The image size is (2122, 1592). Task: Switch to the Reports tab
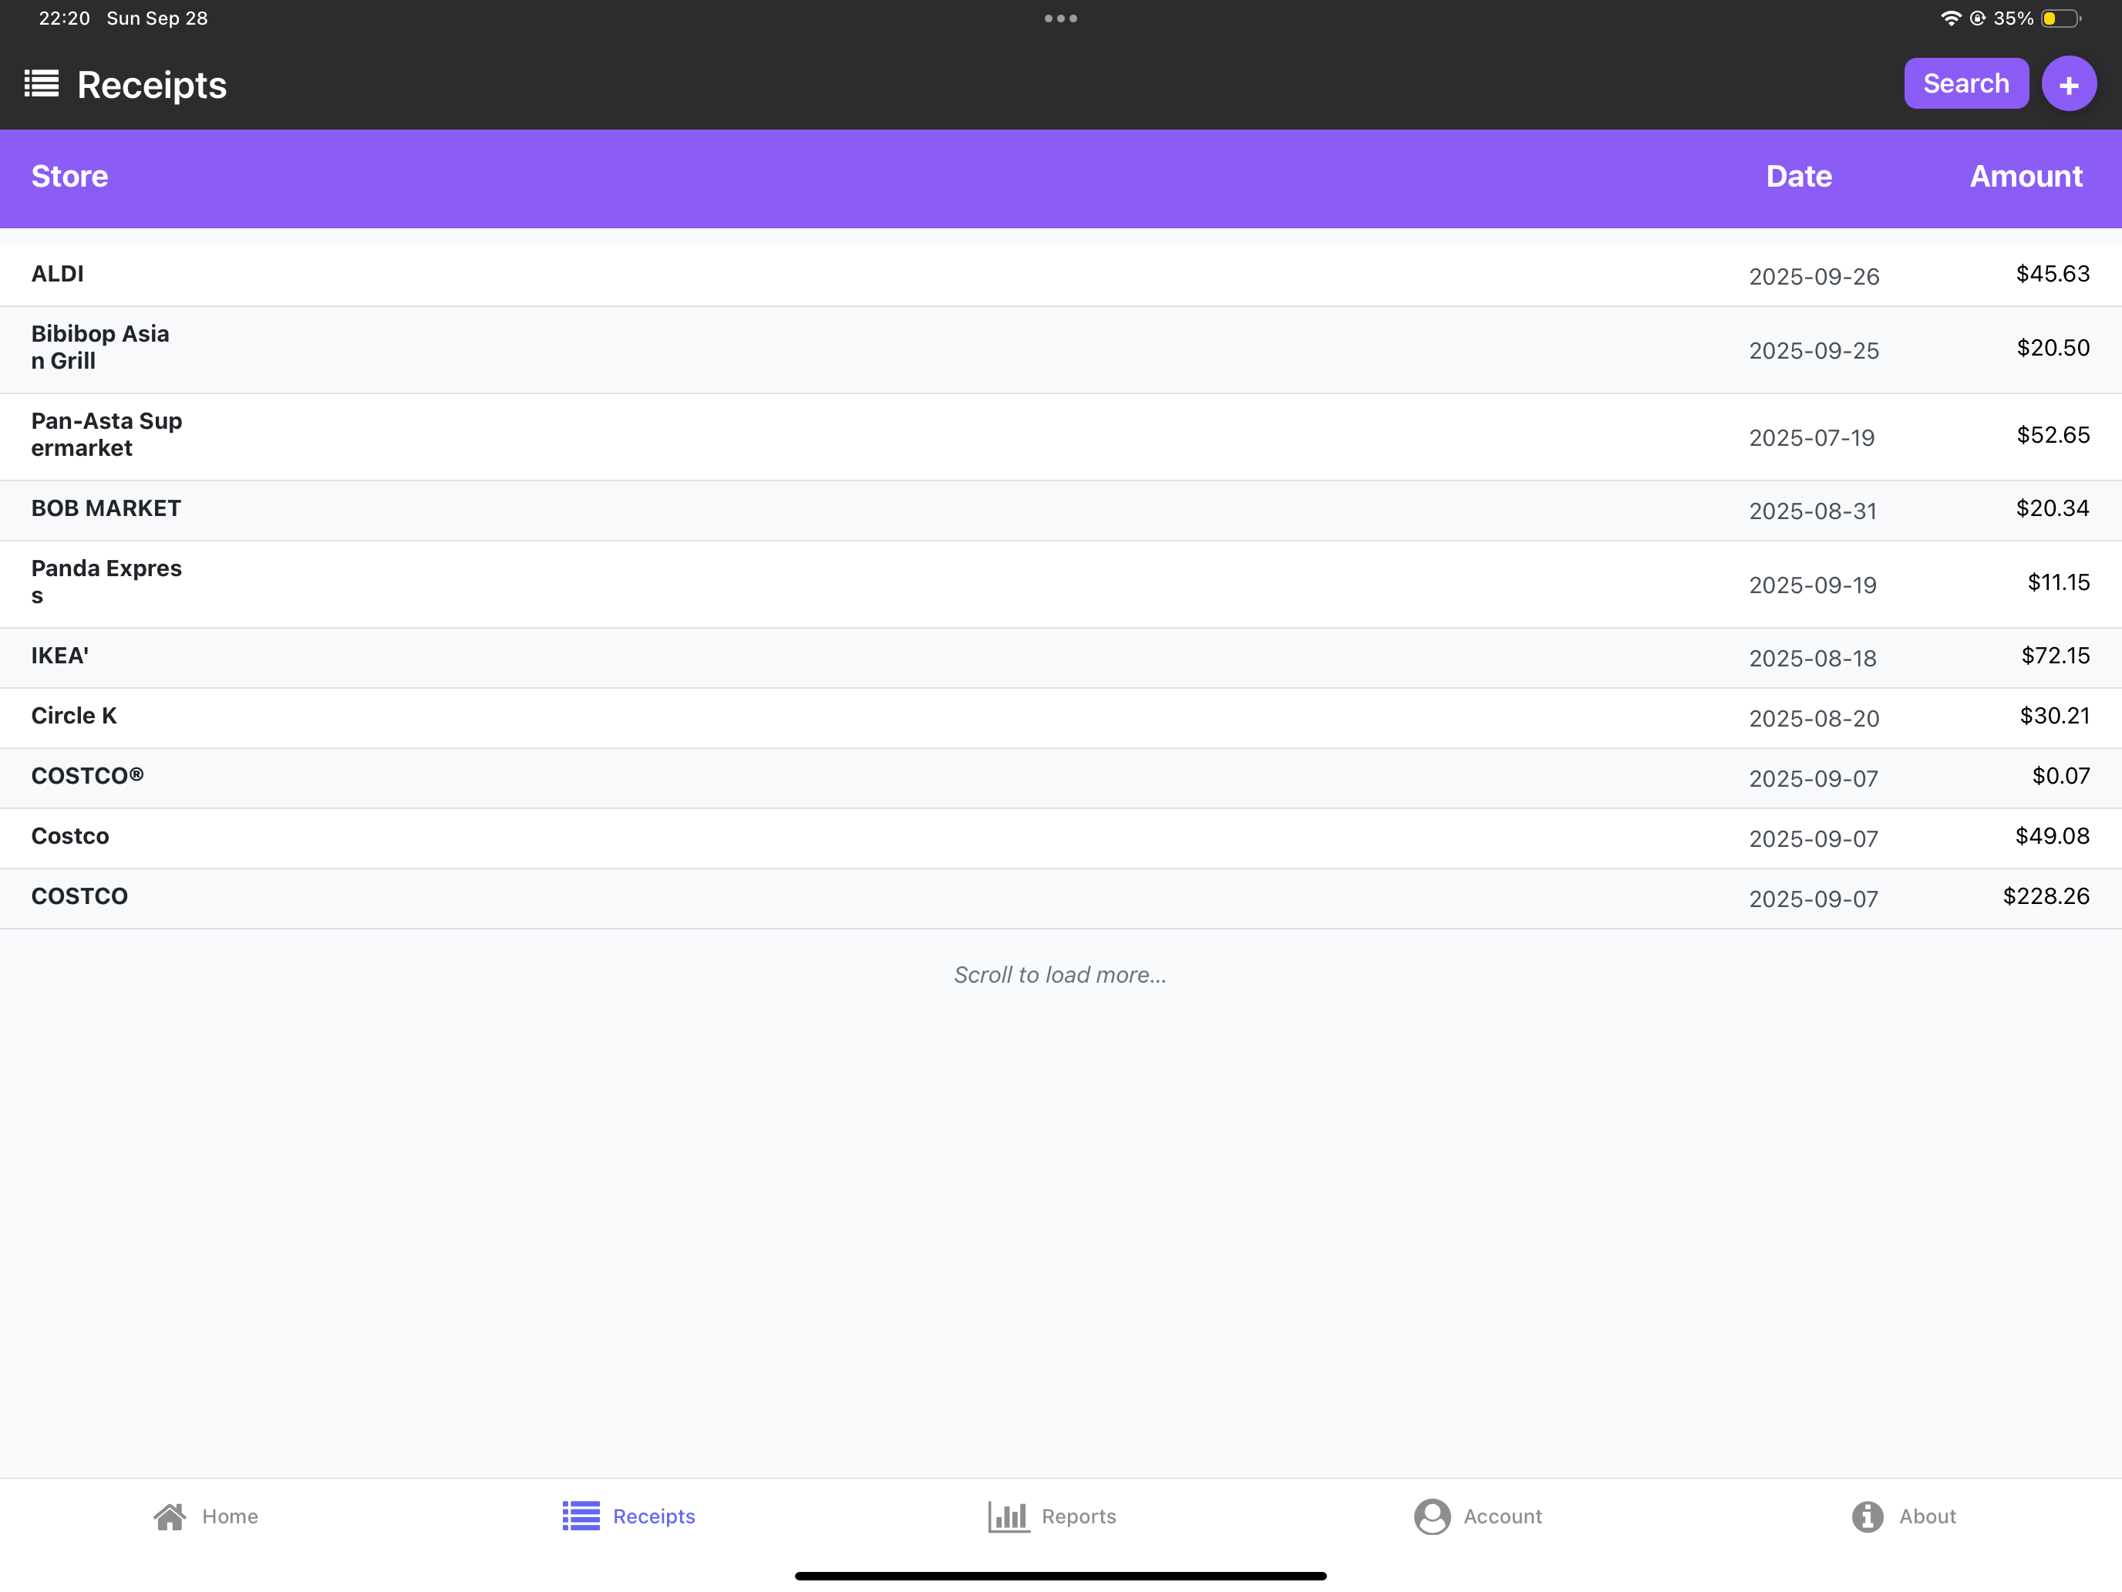(1053, 1516)
